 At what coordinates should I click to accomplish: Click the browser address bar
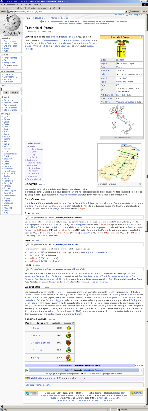(x=68, y=12)
